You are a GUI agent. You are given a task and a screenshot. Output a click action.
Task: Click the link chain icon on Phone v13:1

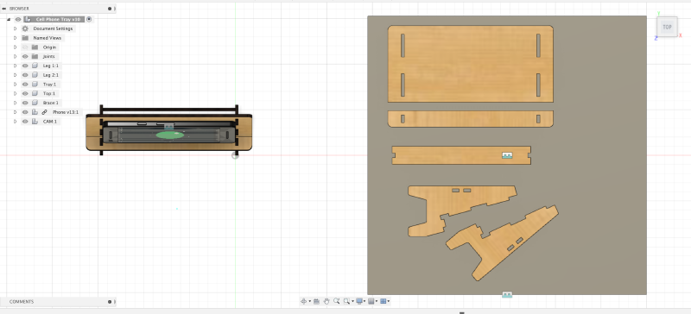point(45,112)
